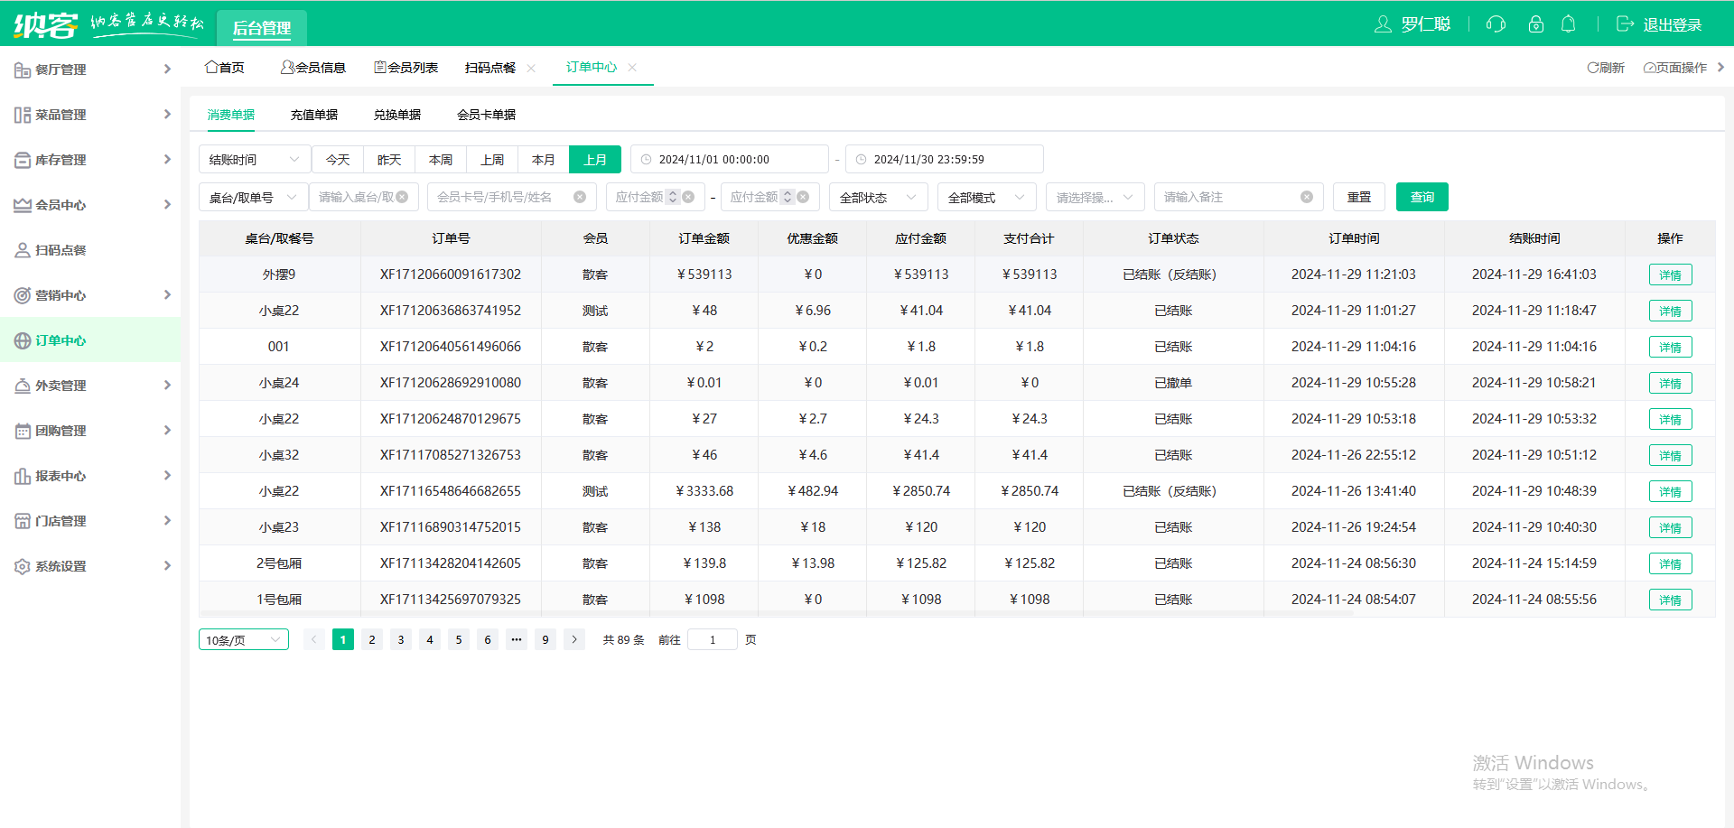Click the customer service headset icon
Viewport: 1734px width, 828px height.
(1496, 24)
